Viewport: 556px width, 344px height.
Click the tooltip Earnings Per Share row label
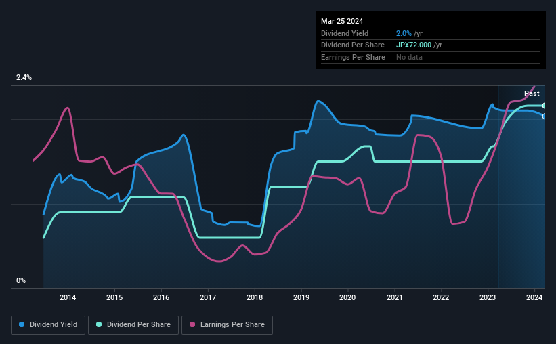[353, 57]
